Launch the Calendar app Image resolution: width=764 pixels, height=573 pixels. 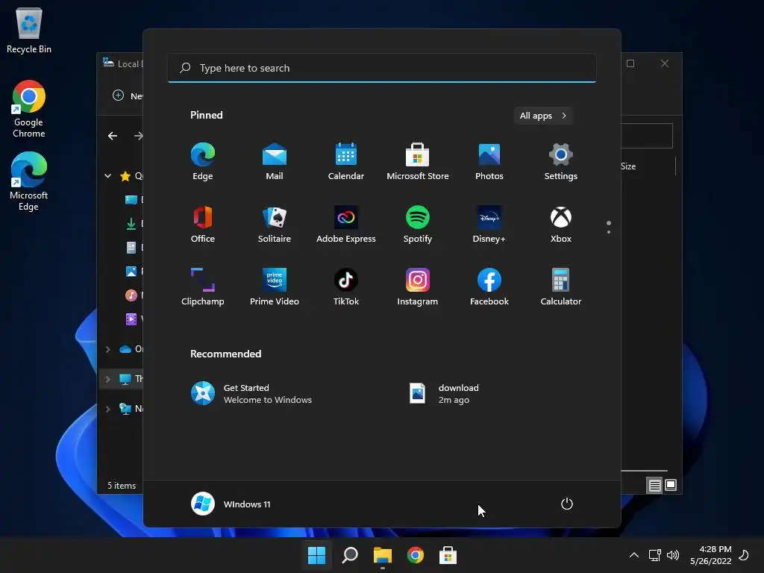click(x=346, y=162)
